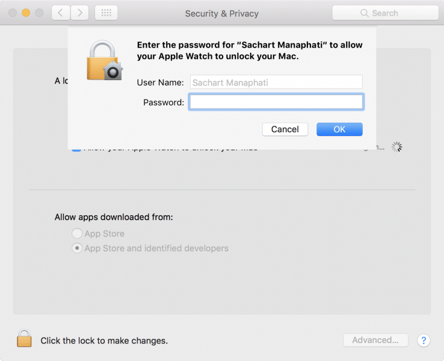The width and height of the screenshot is (444, 361).
Task: Click the magnifying glass search icon
Action: [x=364, y=13]
